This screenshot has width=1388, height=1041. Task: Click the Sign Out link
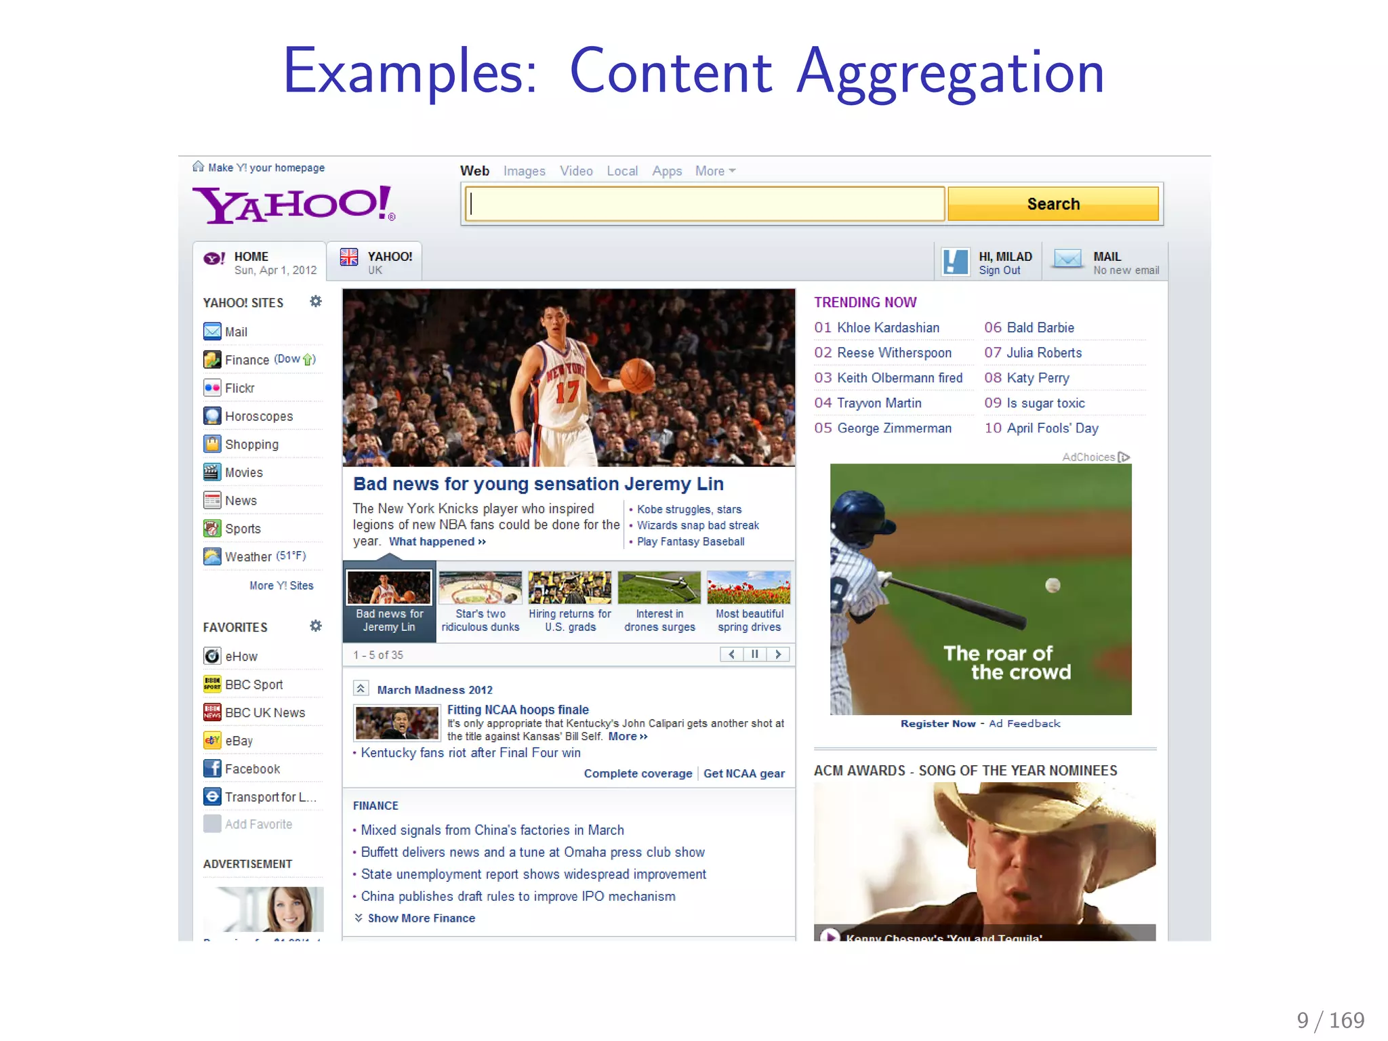point(999,270)
